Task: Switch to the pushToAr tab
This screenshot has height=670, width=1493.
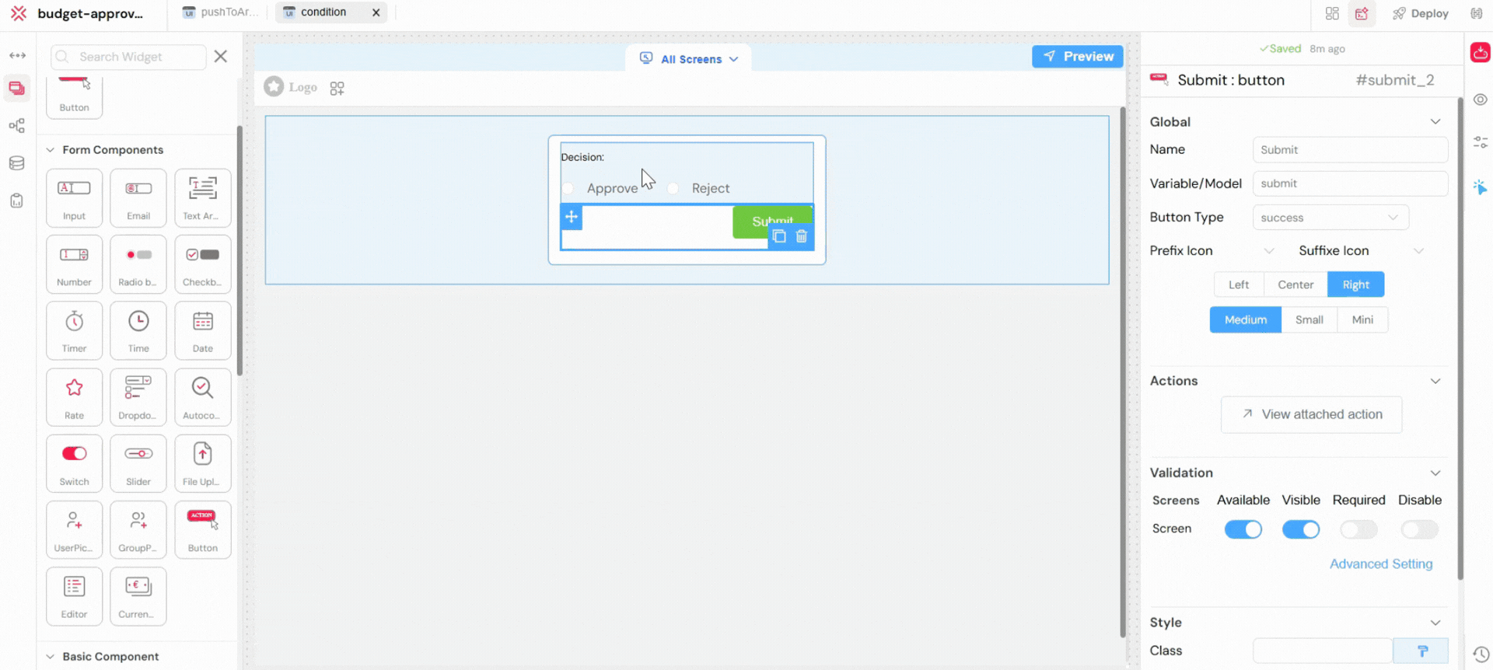Action: coord(219,12)
